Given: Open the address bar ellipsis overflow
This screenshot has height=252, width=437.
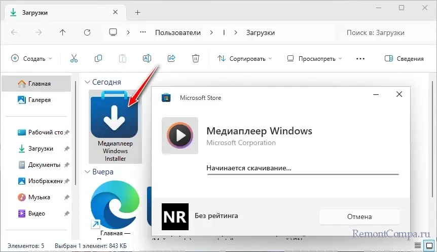Looking at the screenshot, I should [143, 32].
